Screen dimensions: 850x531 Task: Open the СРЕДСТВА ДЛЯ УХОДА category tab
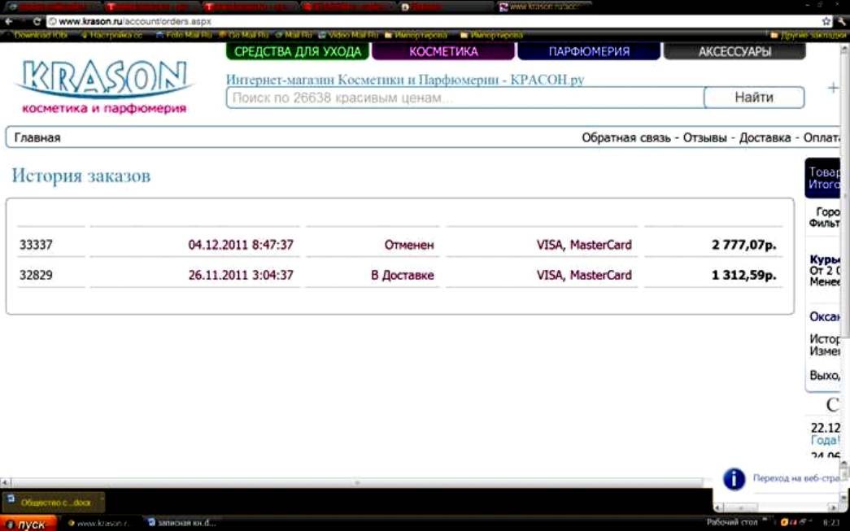(298, 51)
